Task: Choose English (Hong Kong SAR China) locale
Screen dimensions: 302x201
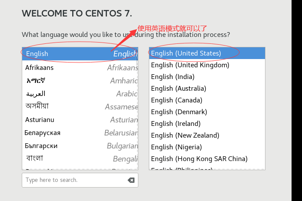Action: point(207,159)
